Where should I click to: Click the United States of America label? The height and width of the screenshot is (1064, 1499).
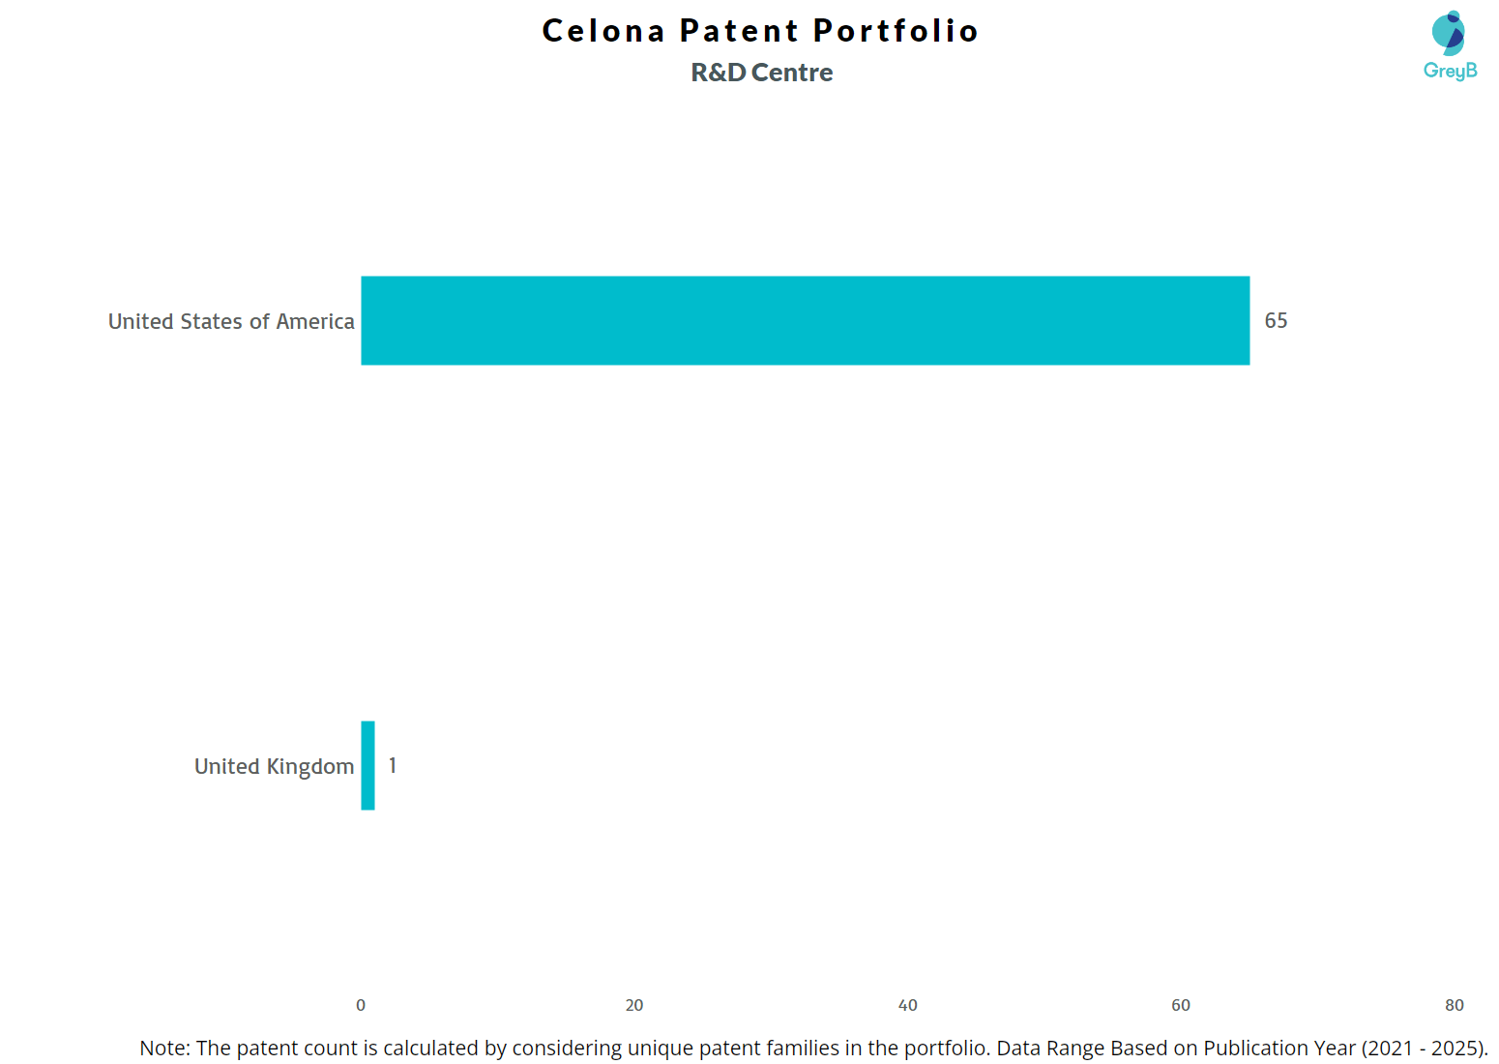point(231,321)
